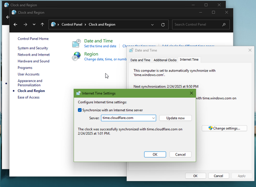Click Cancel in Internet Time Settings
Image resolution: width=256 pixels, height=187 pixels.
click(x=180, y=154)
